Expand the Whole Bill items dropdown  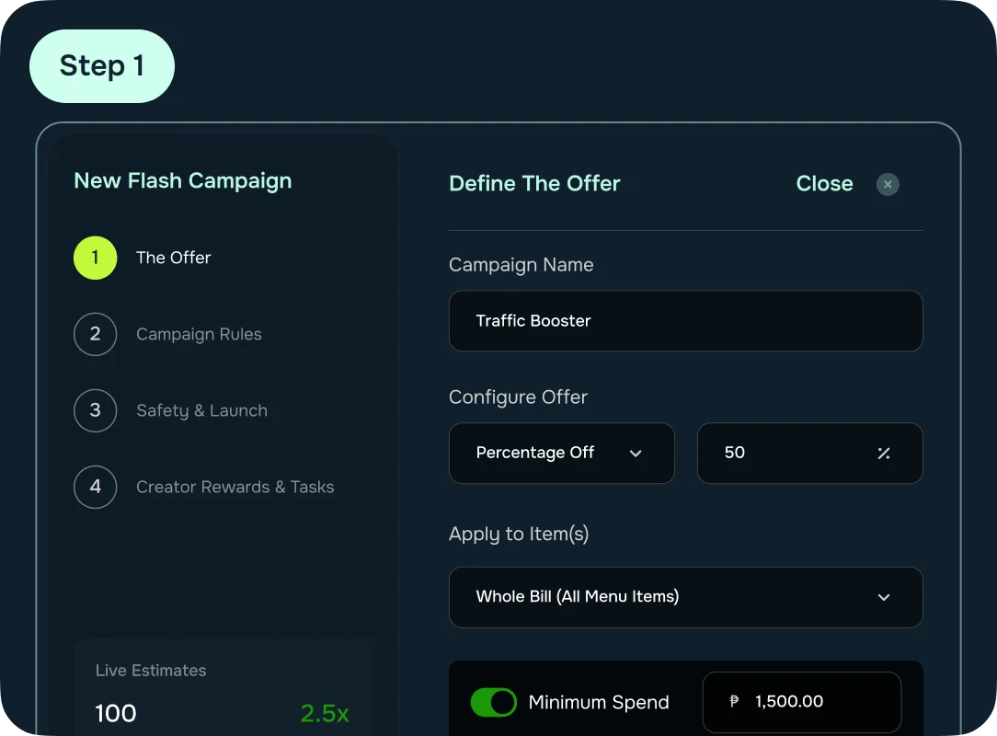point(685,597)
